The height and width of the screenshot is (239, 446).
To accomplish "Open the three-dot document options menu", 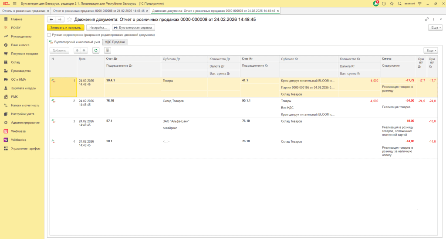I will click(x=434, y=20).
